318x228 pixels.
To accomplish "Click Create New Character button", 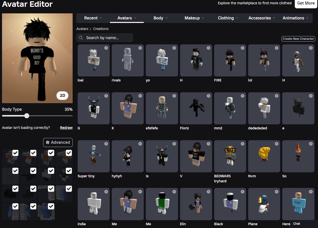I will click(x=298, y=39).
